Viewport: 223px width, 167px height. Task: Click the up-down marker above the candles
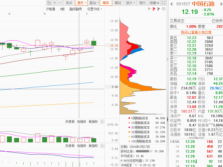(87, 14)
